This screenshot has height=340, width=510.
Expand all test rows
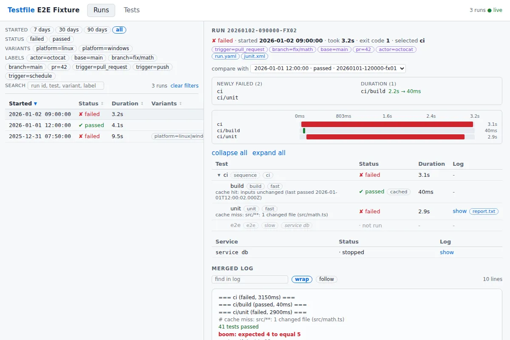pyautogui.click(x=269, y=153)
